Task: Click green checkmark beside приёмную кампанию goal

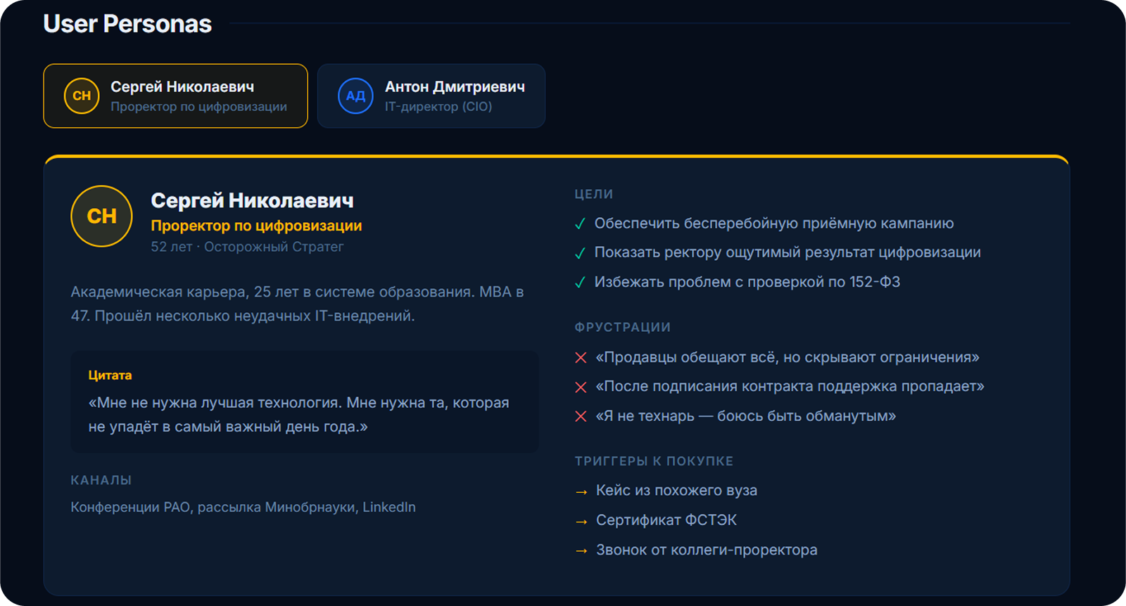Action: click(x=581, y=224)
